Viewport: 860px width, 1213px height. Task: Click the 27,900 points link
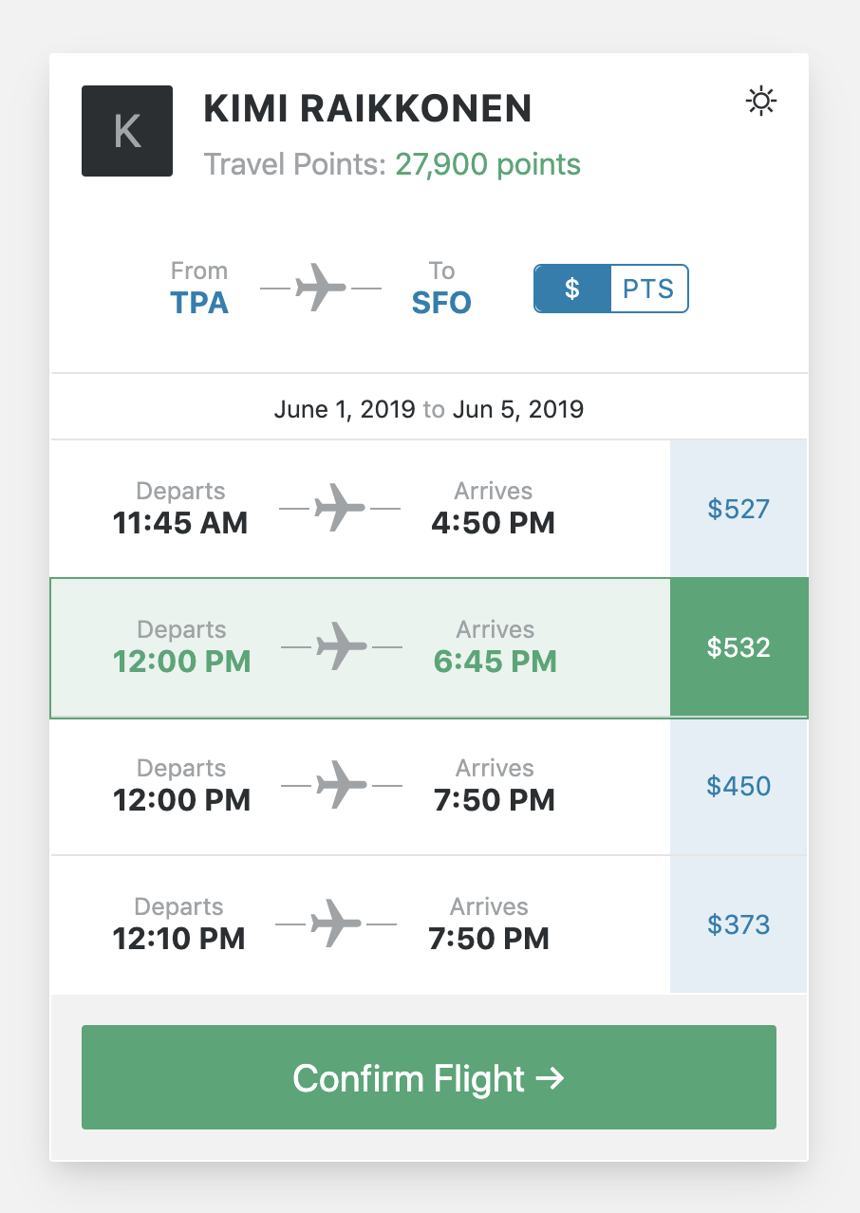point(488,164)
